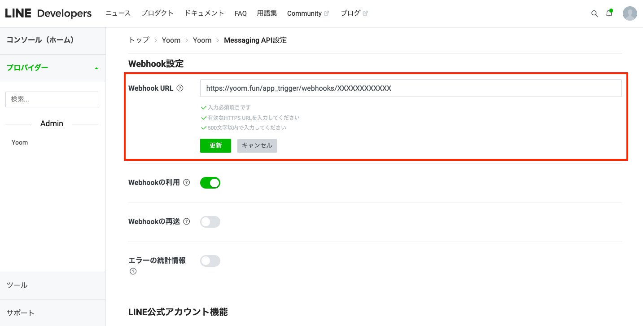Enable the エラーの統計情報 toggle
643x326 pixels.
pyautogui.click(x=210, y=261)
